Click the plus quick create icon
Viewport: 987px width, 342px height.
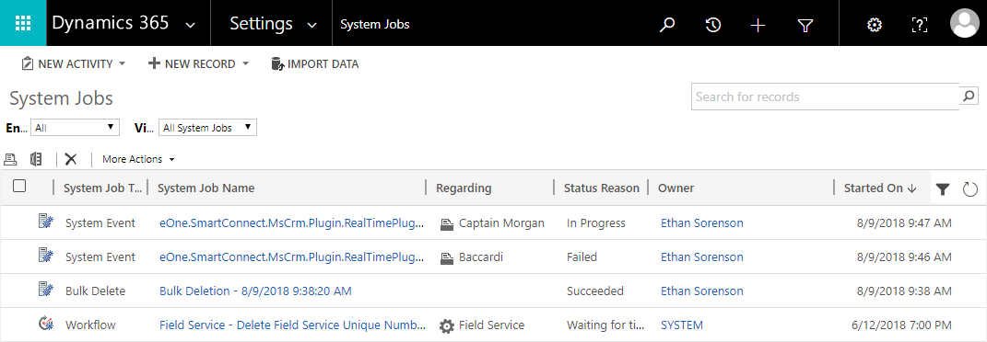pos(758,25)
